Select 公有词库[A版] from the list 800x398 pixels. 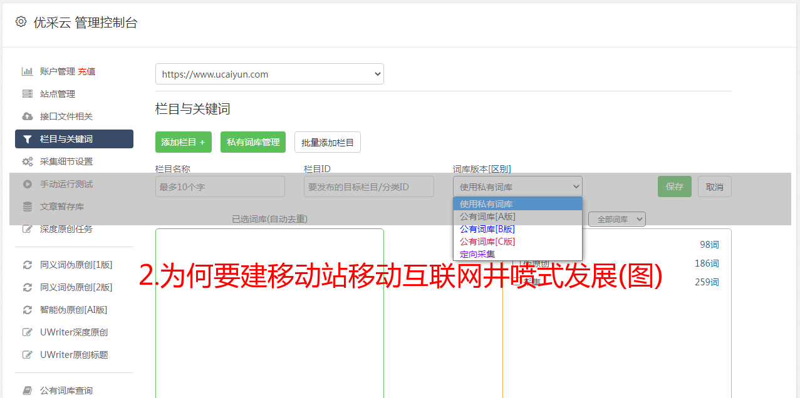pos(487,217)
